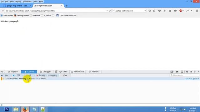
Task: Toggle responsive design mode icon
Action: click(x=182, y=72)
